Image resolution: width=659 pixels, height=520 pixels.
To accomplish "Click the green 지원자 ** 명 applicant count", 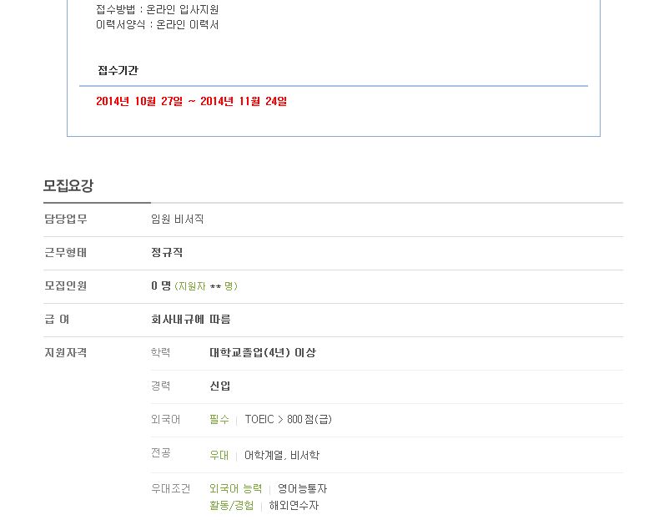I will (206, 286).
